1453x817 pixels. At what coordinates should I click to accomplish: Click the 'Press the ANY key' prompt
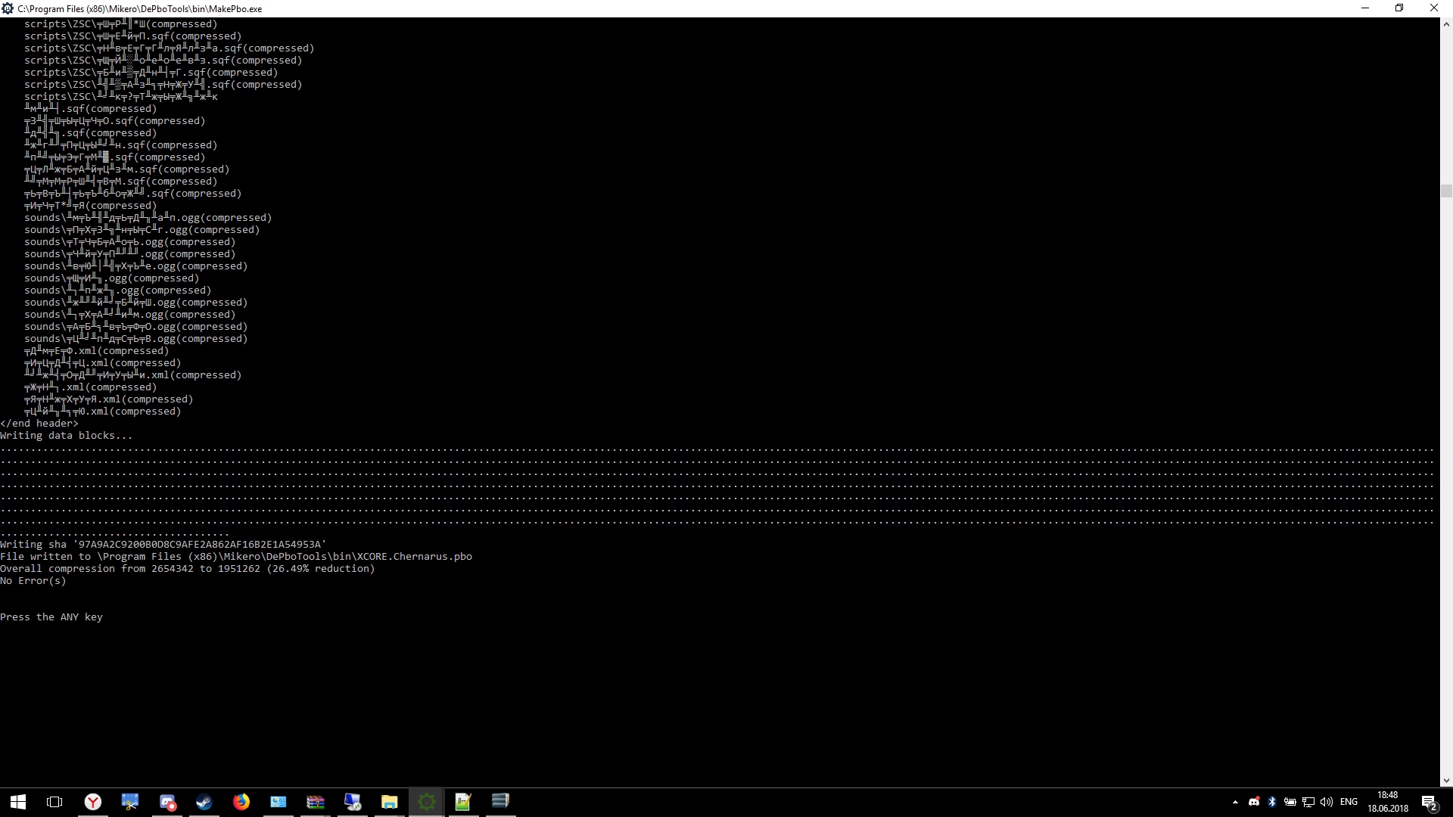coord(51,617)
